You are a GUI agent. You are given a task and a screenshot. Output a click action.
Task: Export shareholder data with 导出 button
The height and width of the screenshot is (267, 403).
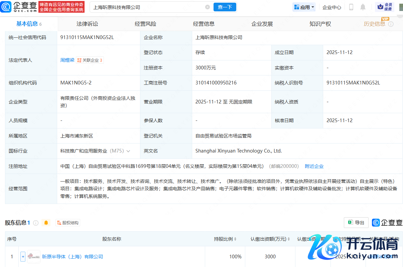coord(356,223)
